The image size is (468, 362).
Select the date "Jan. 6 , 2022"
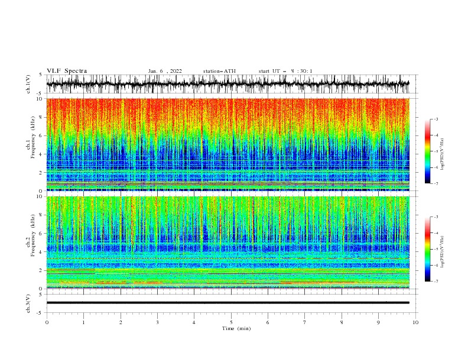coord(165,71)
